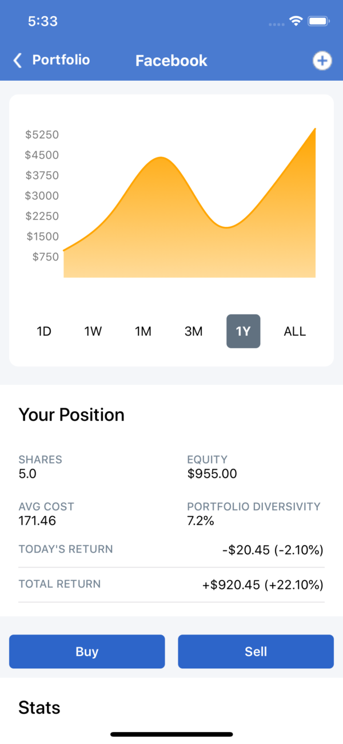Tap the Wi-Fi status icon
The height and width of the screenshot is (744, 343).
coord(295,21)
